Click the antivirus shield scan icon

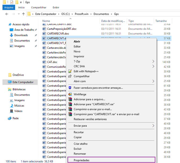point(70,88)
